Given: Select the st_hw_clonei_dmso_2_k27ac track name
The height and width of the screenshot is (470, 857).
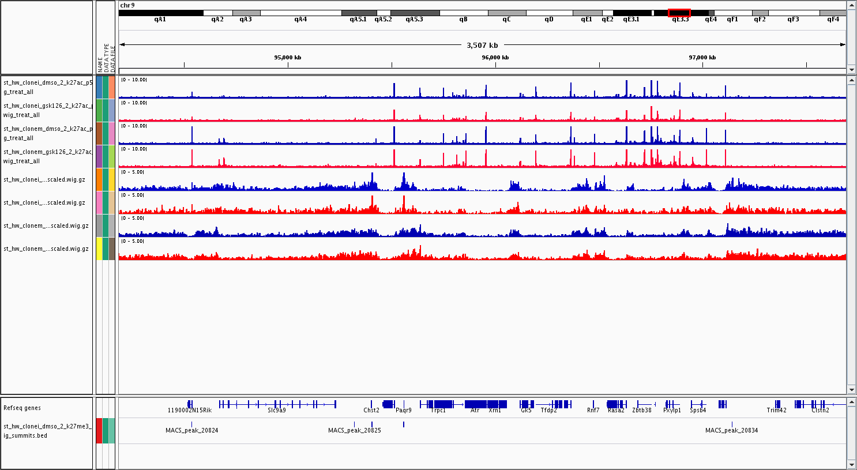Looking at the screenshot, I should pos(47,87).
